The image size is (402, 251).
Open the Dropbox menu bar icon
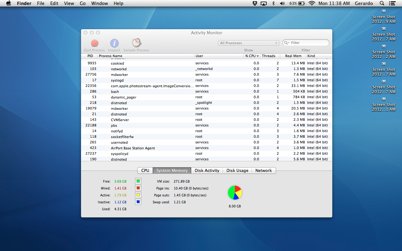(255, 3)
